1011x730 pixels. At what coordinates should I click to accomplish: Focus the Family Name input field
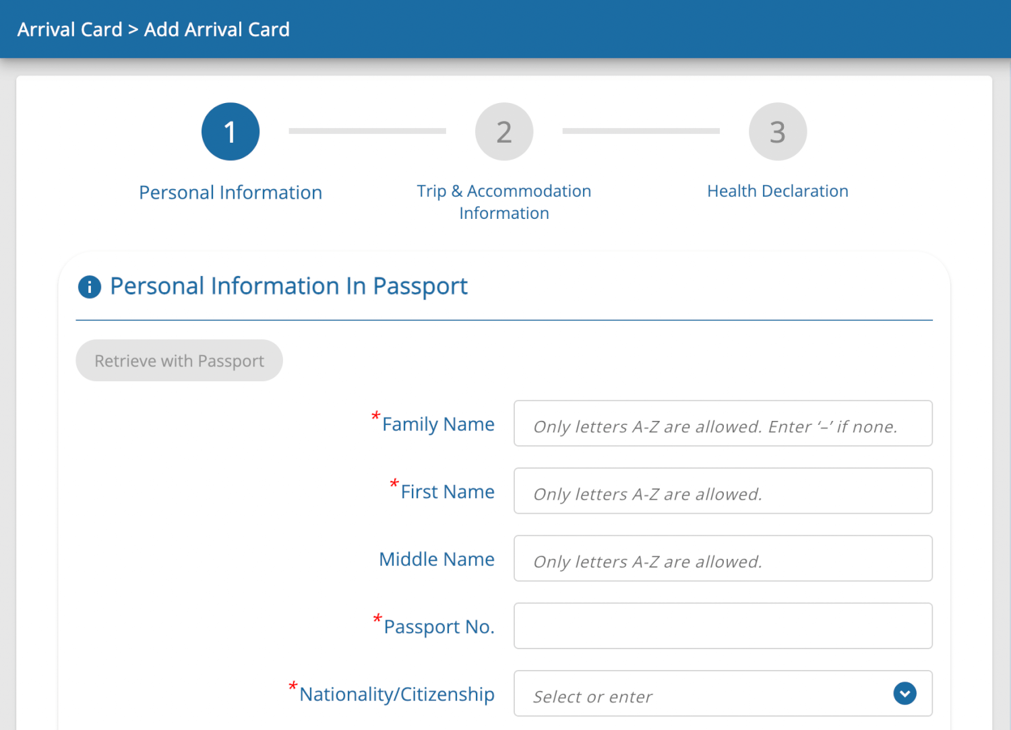(x=723, y=424)
